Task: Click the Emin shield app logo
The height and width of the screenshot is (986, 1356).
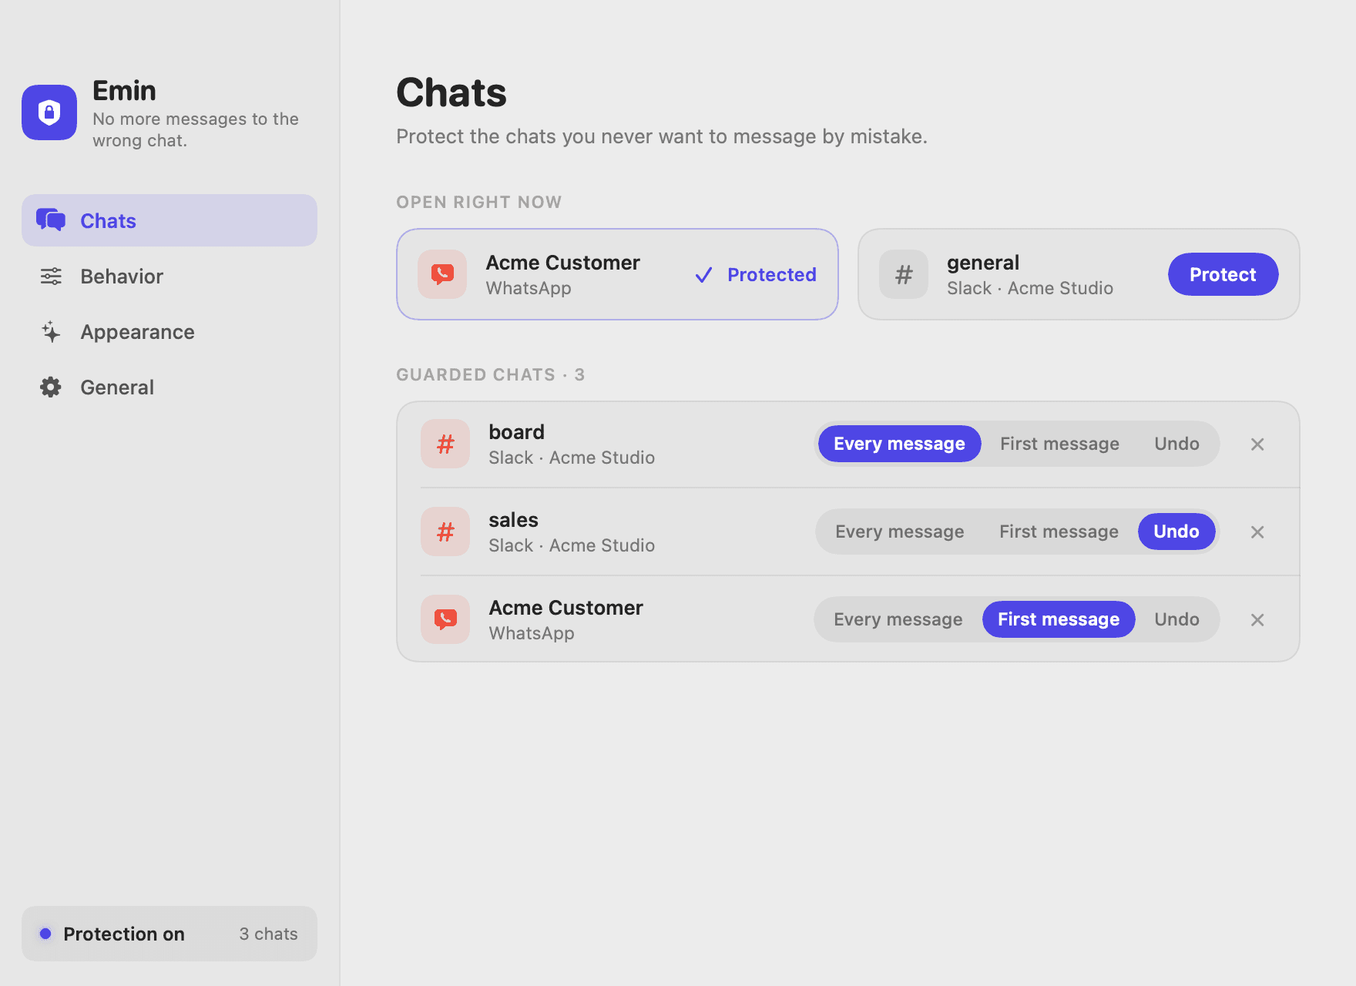Action: click(x=49, y=112)
